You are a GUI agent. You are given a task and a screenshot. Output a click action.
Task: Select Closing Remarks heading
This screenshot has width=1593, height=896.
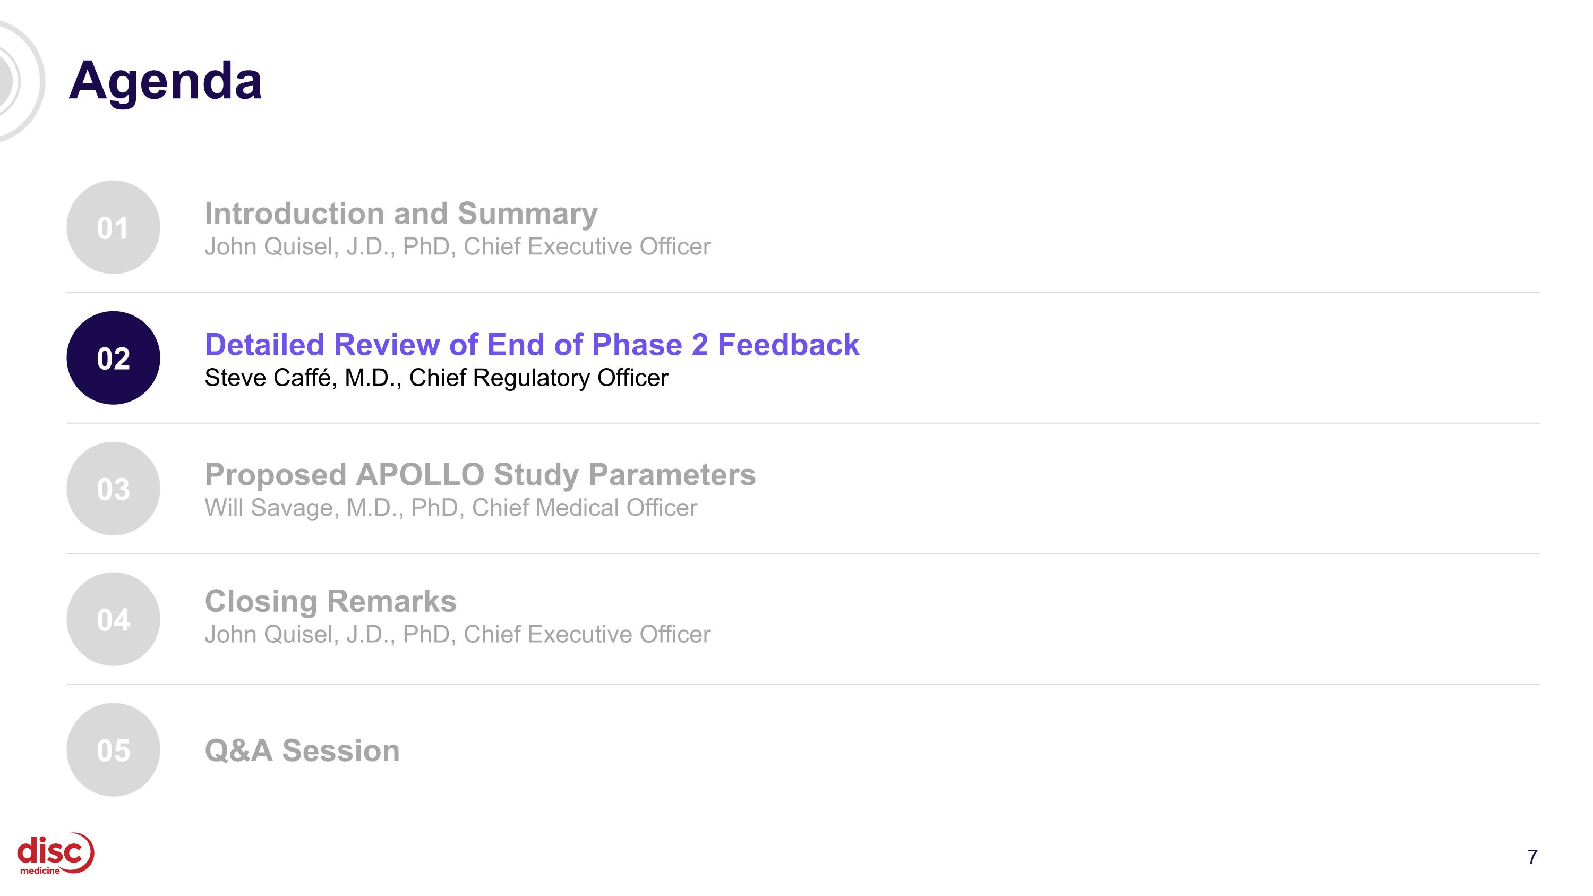[330, 601]
